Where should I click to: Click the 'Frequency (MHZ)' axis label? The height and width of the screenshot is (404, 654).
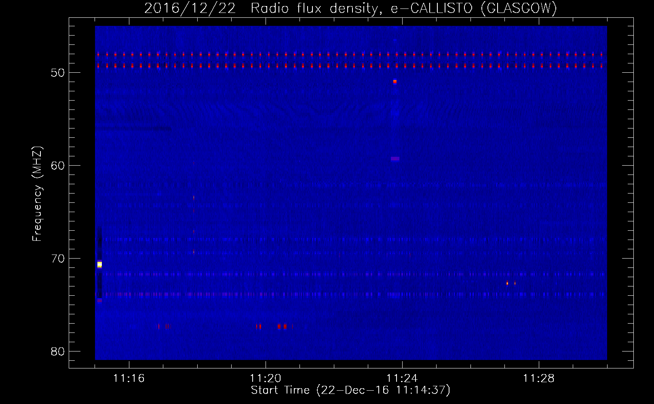click(37, 194)
